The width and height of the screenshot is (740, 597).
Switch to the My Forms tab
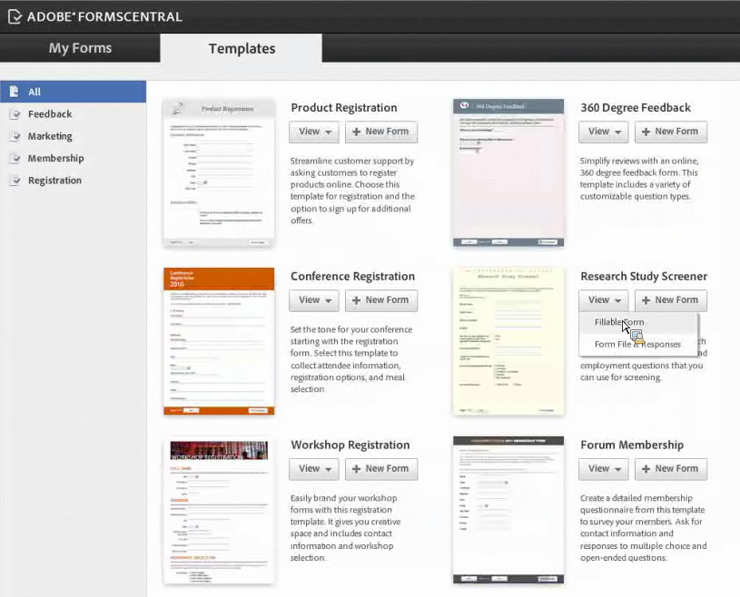click(x=80, y=48)
